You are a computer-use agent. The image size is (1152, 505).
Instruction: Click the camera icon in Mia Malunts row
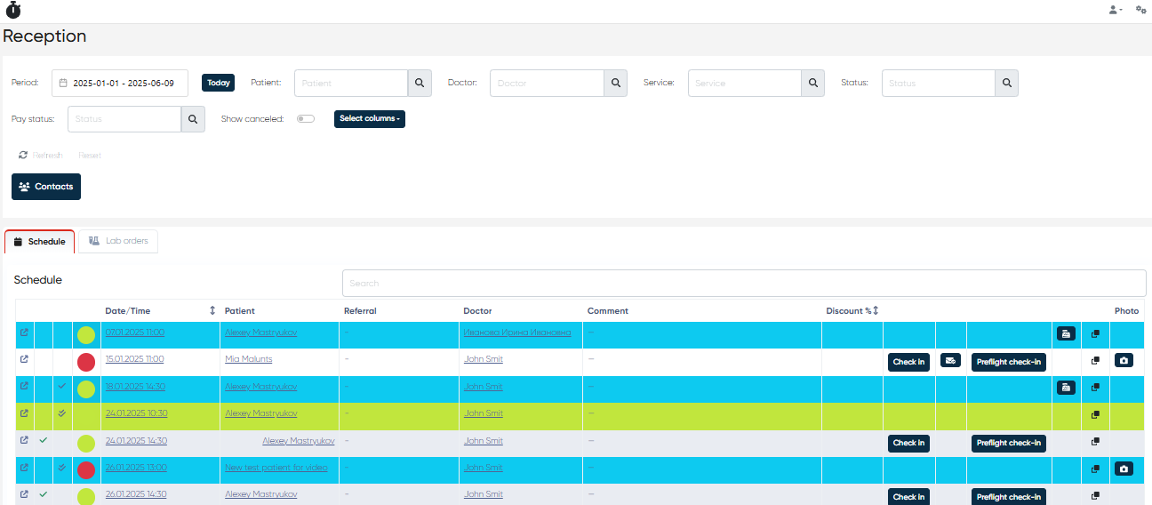pyautogui.click(x=1124, y=361)
